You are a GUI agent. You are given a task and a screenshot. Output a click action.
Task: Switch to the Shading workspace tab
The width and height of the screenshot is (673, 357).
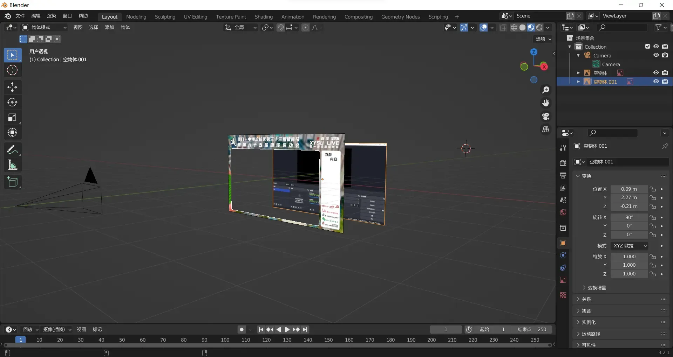264,17
